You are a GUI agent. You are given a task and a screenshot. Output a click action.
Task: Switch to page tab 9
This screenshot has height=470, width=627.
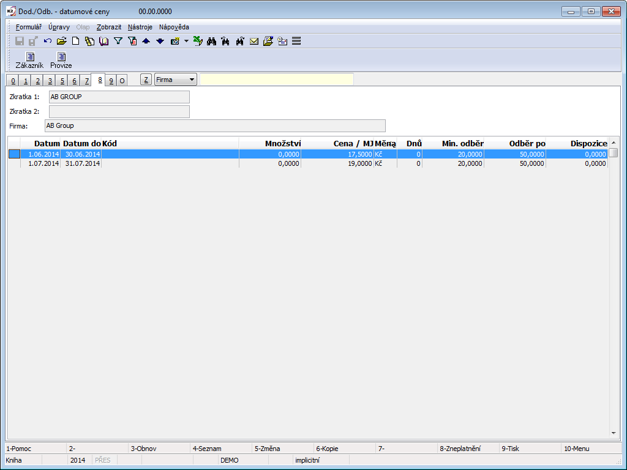click(x=111, y=81)
